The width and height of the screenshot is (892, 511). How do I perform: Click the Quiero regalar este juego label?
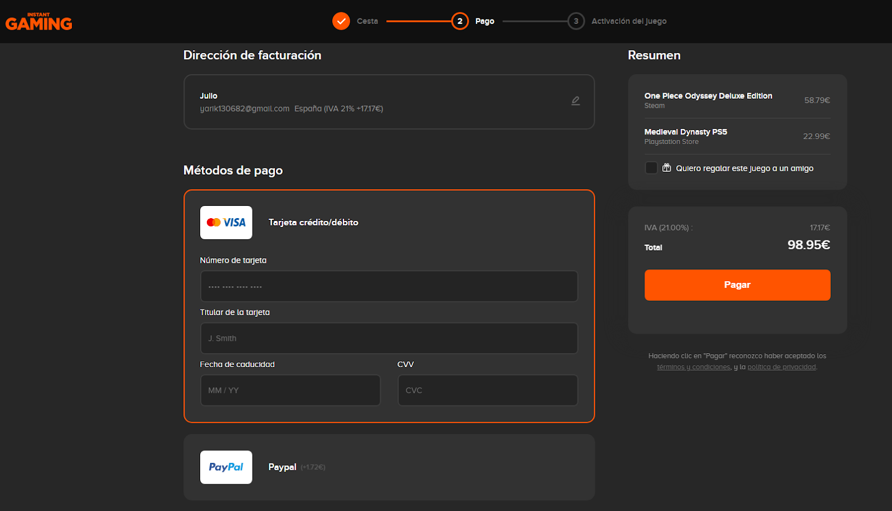745,168
